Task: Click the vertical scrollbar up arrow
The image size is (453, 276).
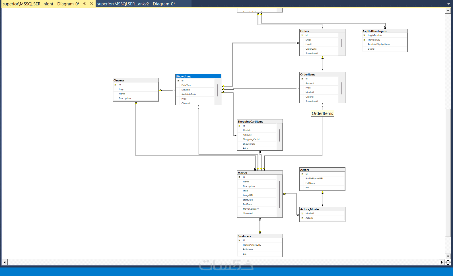Action: [x=448, y=11]
